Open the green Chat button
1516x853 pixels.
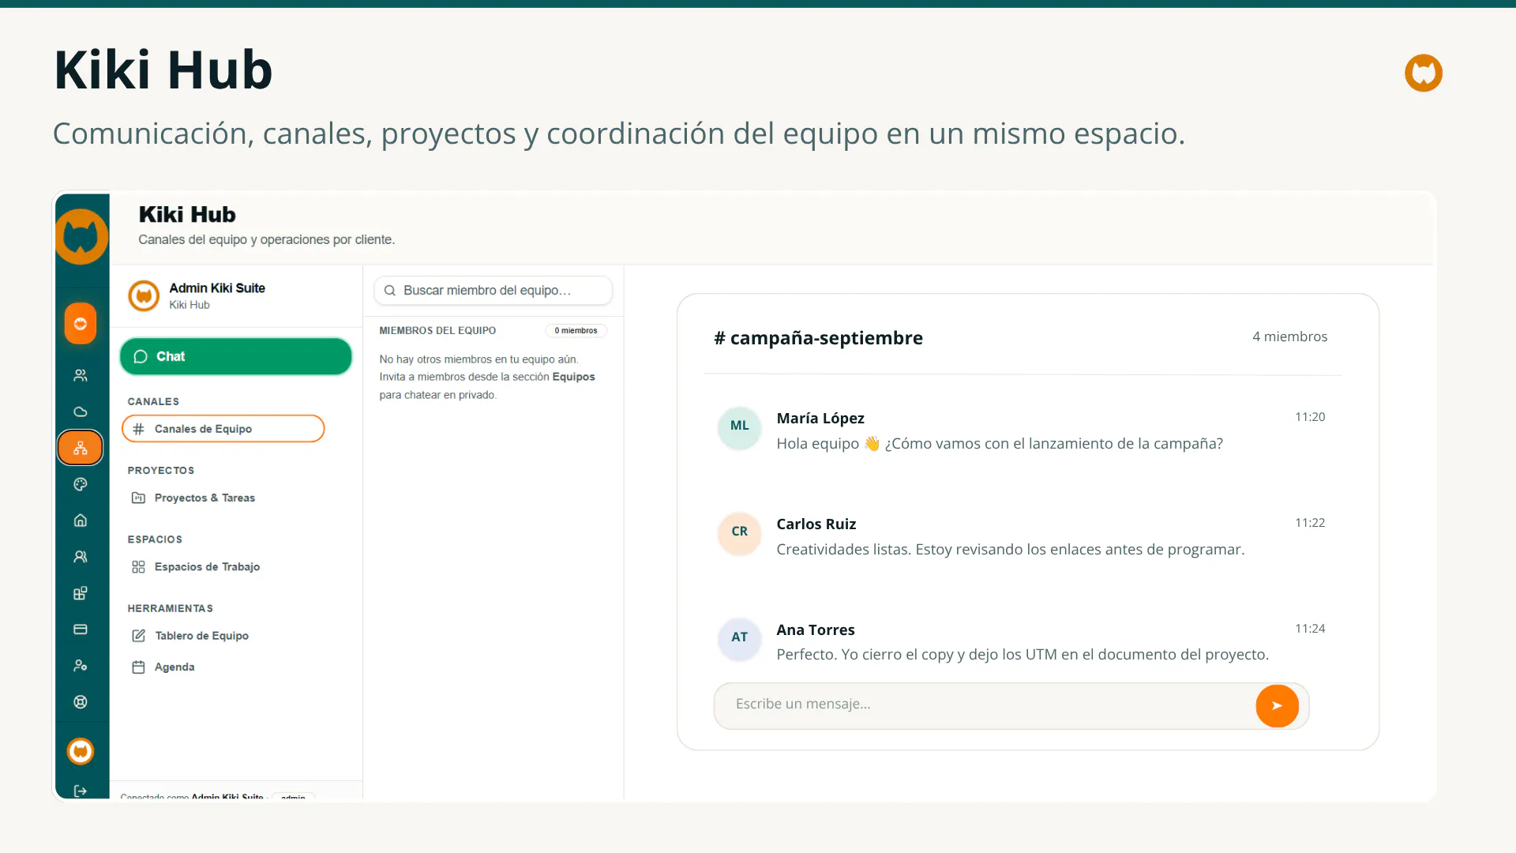point(235,356)
